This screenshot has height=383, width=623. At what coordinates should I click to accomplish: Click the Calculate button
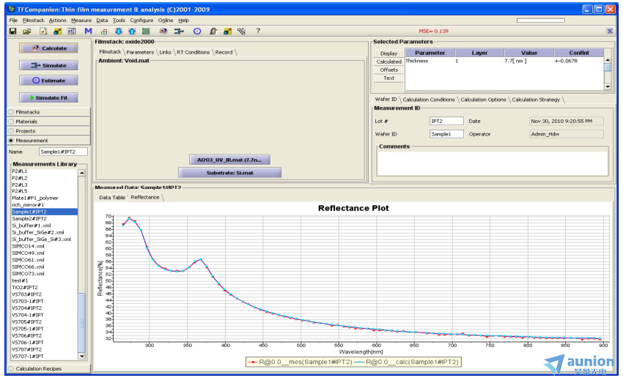48,48
